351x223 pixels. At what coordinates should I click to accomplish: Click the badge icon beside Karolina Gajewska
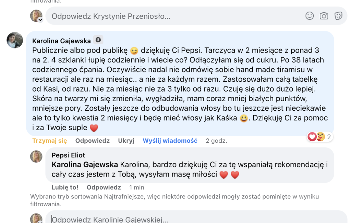pyautogui.click(x=98, y=40)
